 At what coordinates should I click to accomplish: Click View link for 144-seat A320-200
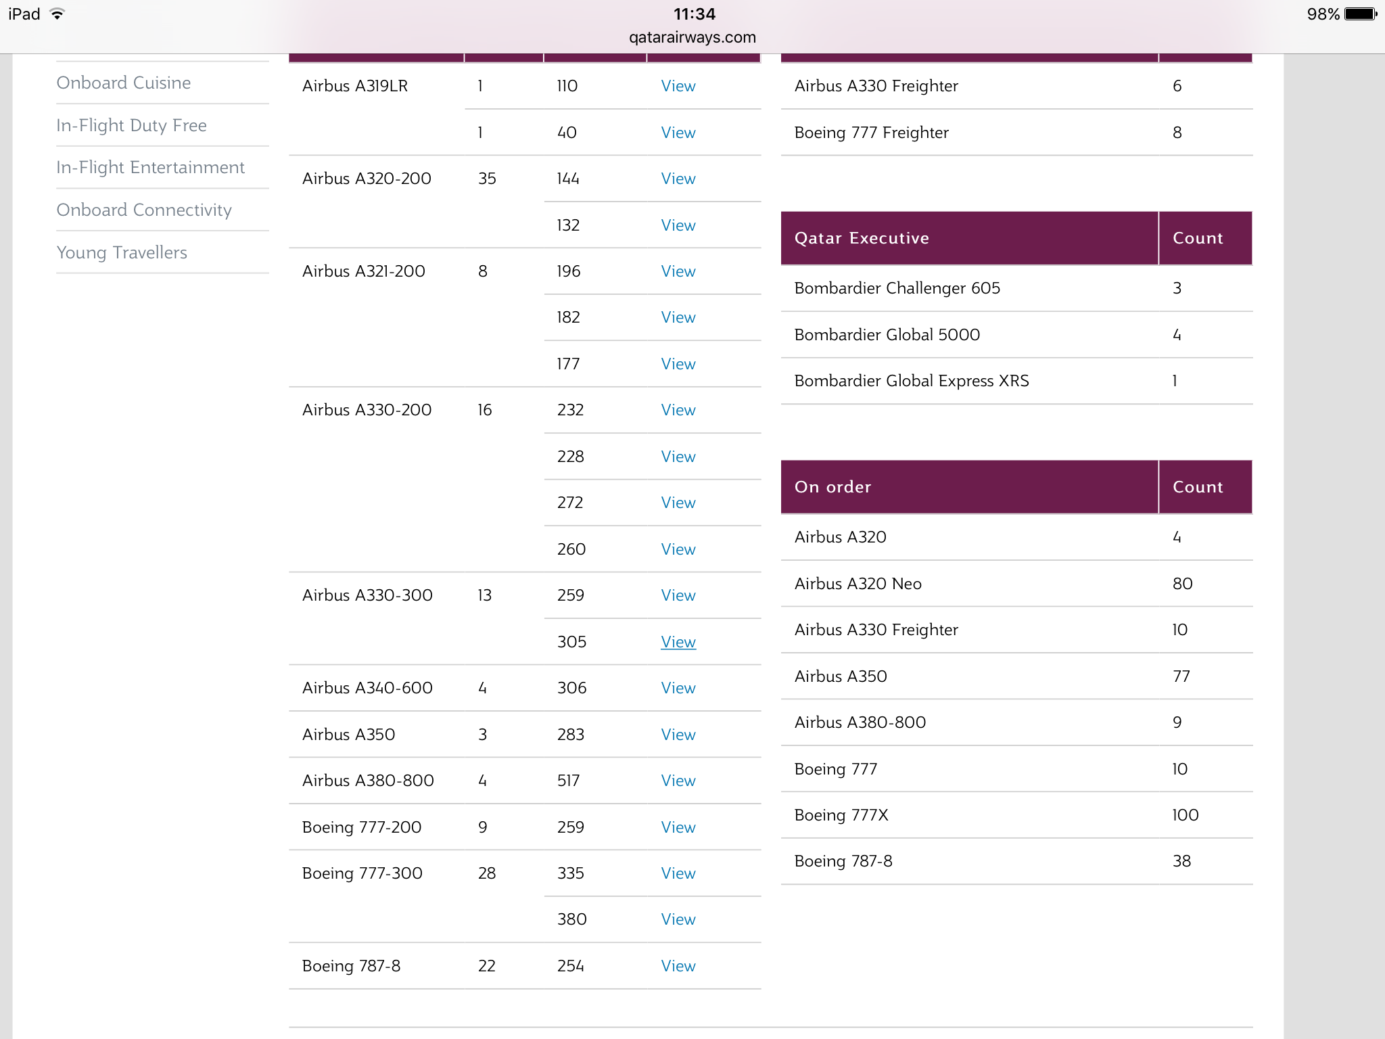point(678,179)
